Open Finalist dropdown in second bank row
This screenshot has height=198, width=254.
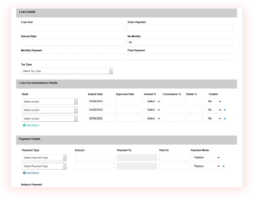(213, 110)
